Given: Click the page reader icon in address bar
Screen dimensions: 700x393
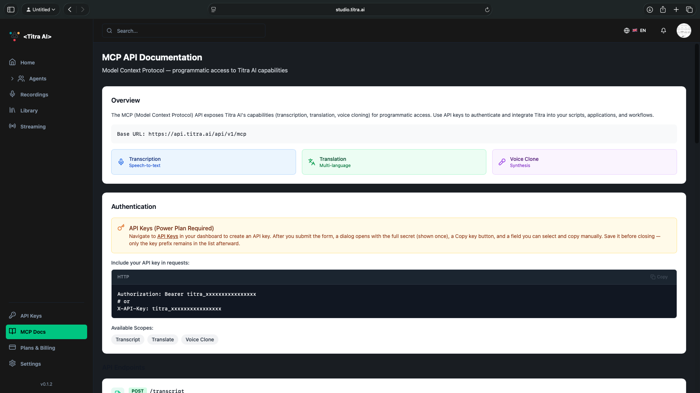Looking at the screenshot, I should click(x=214, y=9).
